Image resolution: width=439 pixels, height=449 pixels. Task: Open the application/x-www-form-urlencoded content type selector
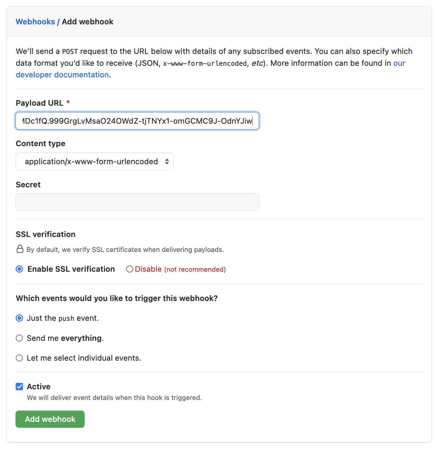tap(94, 161)
